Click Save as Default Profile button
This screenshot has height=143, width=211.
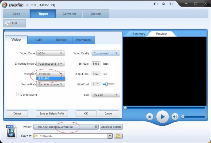coord(52,113)
